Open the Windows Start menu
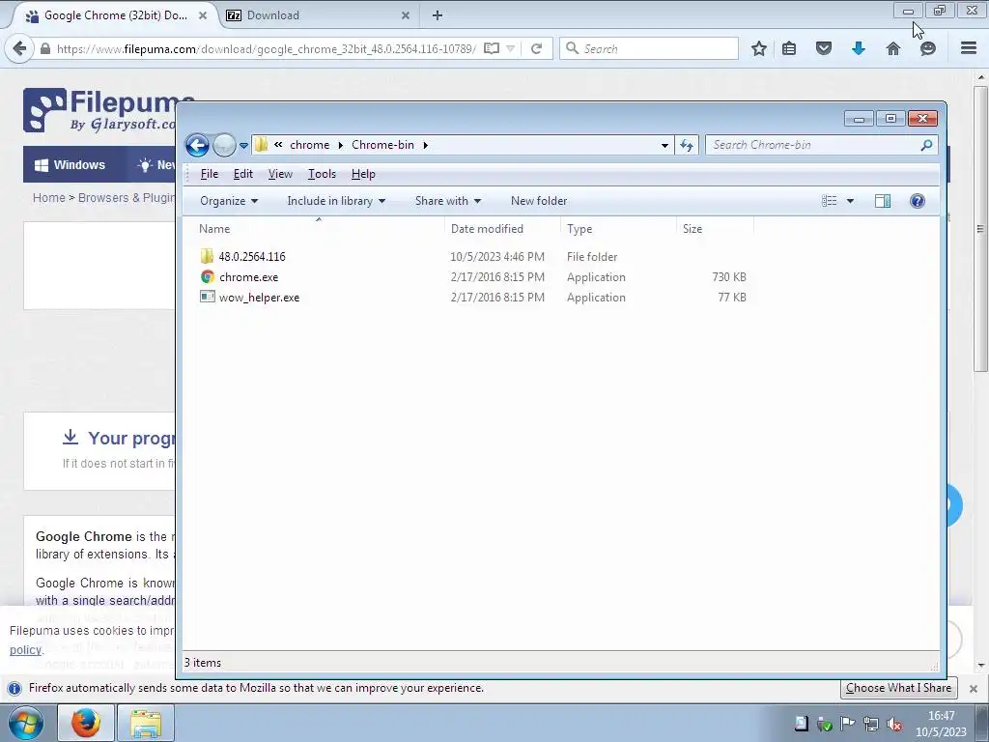The width and height of the screenshot is (989, 742). [x=26, y=723]
